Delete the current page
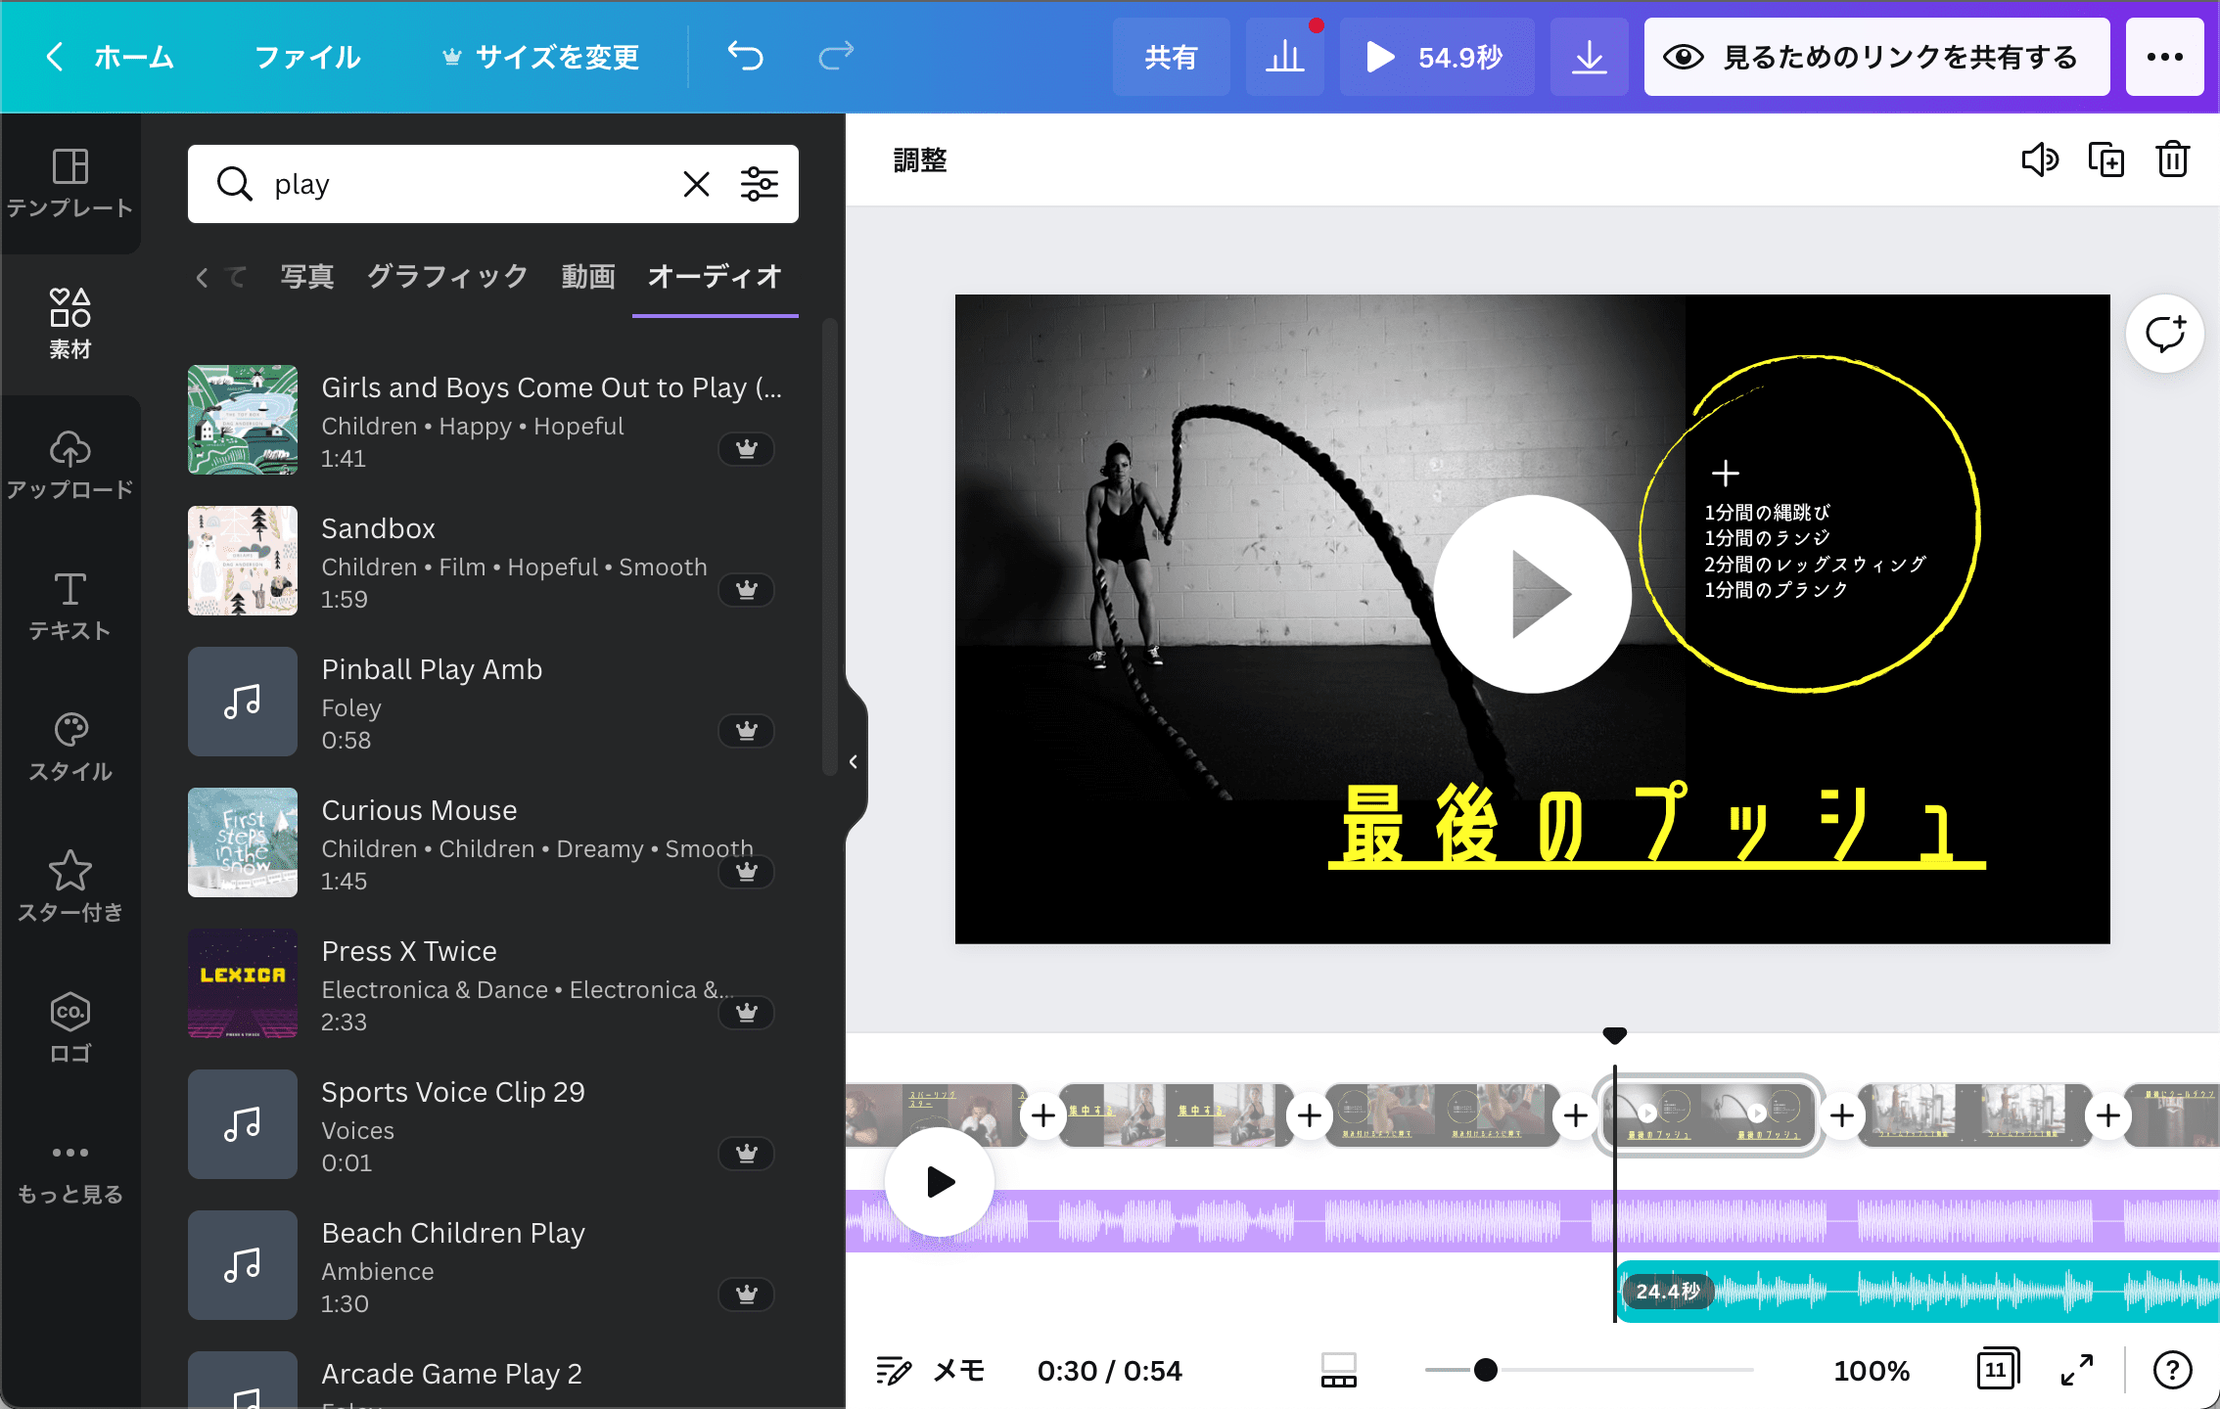Image resolution: width=2220 pixels, height=1409 pixels. click(2171, 159)
